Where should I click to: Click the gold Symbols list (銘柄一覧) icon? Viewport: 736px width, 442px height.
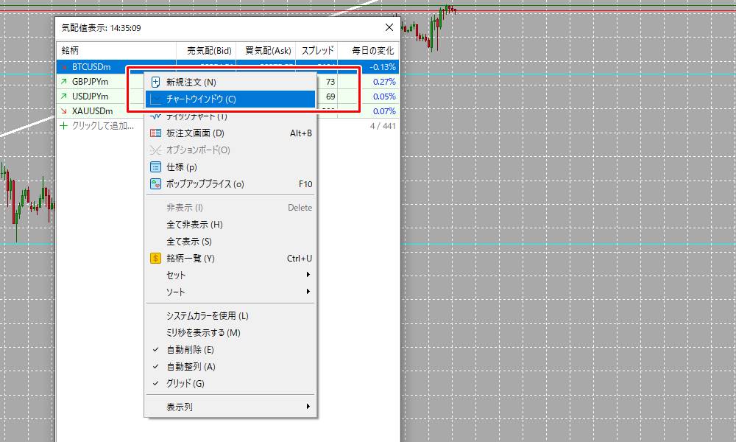pos(155,259)
